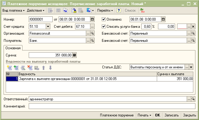Select the Зарплата к выплате организации row
This screenshot has width=199, height=120.
99,79
